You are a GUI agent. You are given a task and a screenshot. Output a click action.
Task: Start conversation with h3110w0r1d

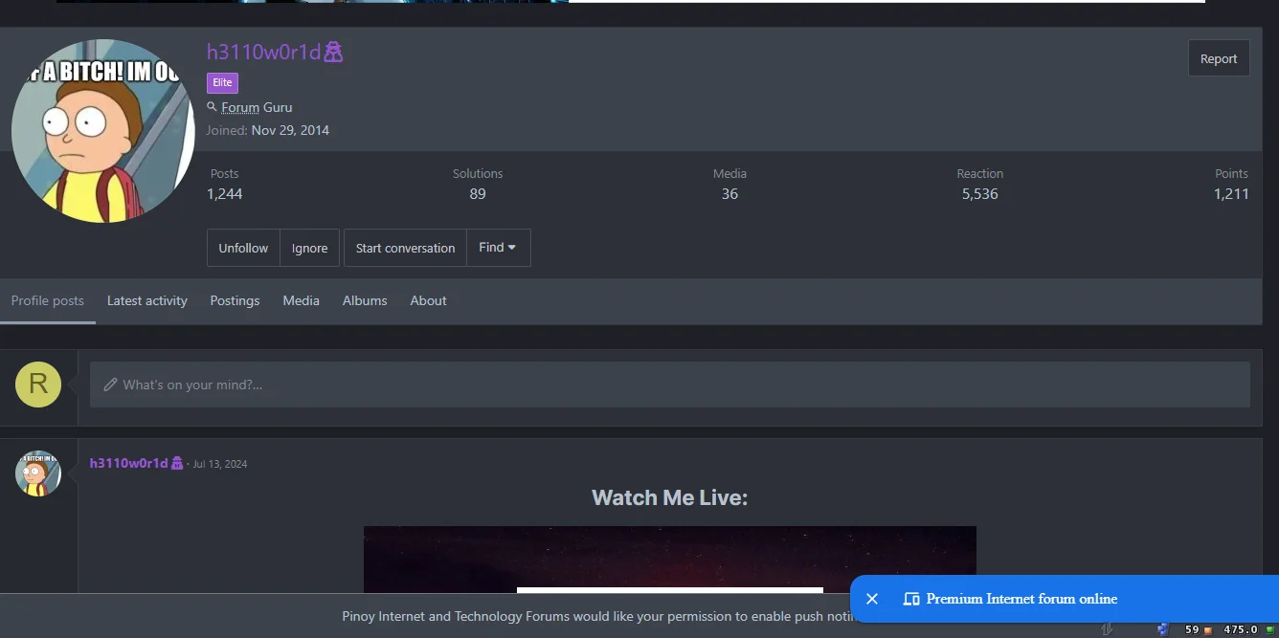[405, 248]
